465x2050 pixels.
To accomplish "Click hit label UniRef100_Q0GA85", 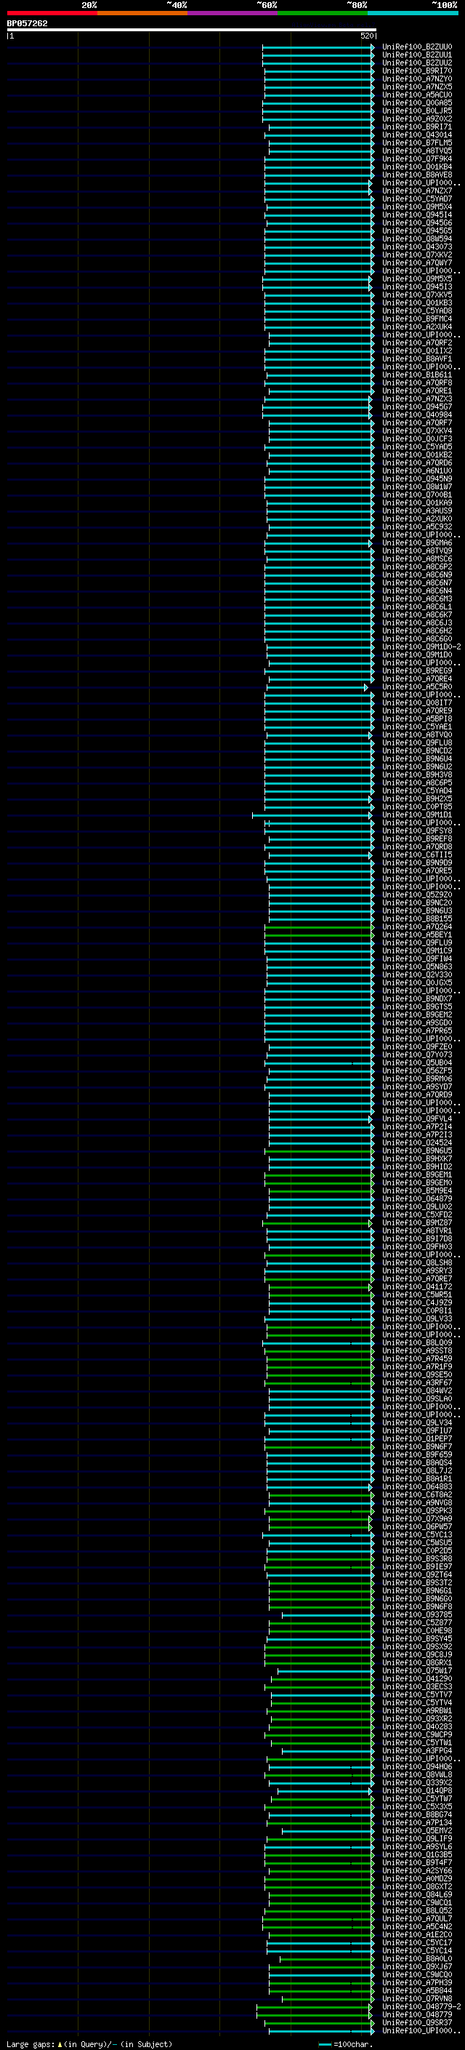I will tap(416, 103).
